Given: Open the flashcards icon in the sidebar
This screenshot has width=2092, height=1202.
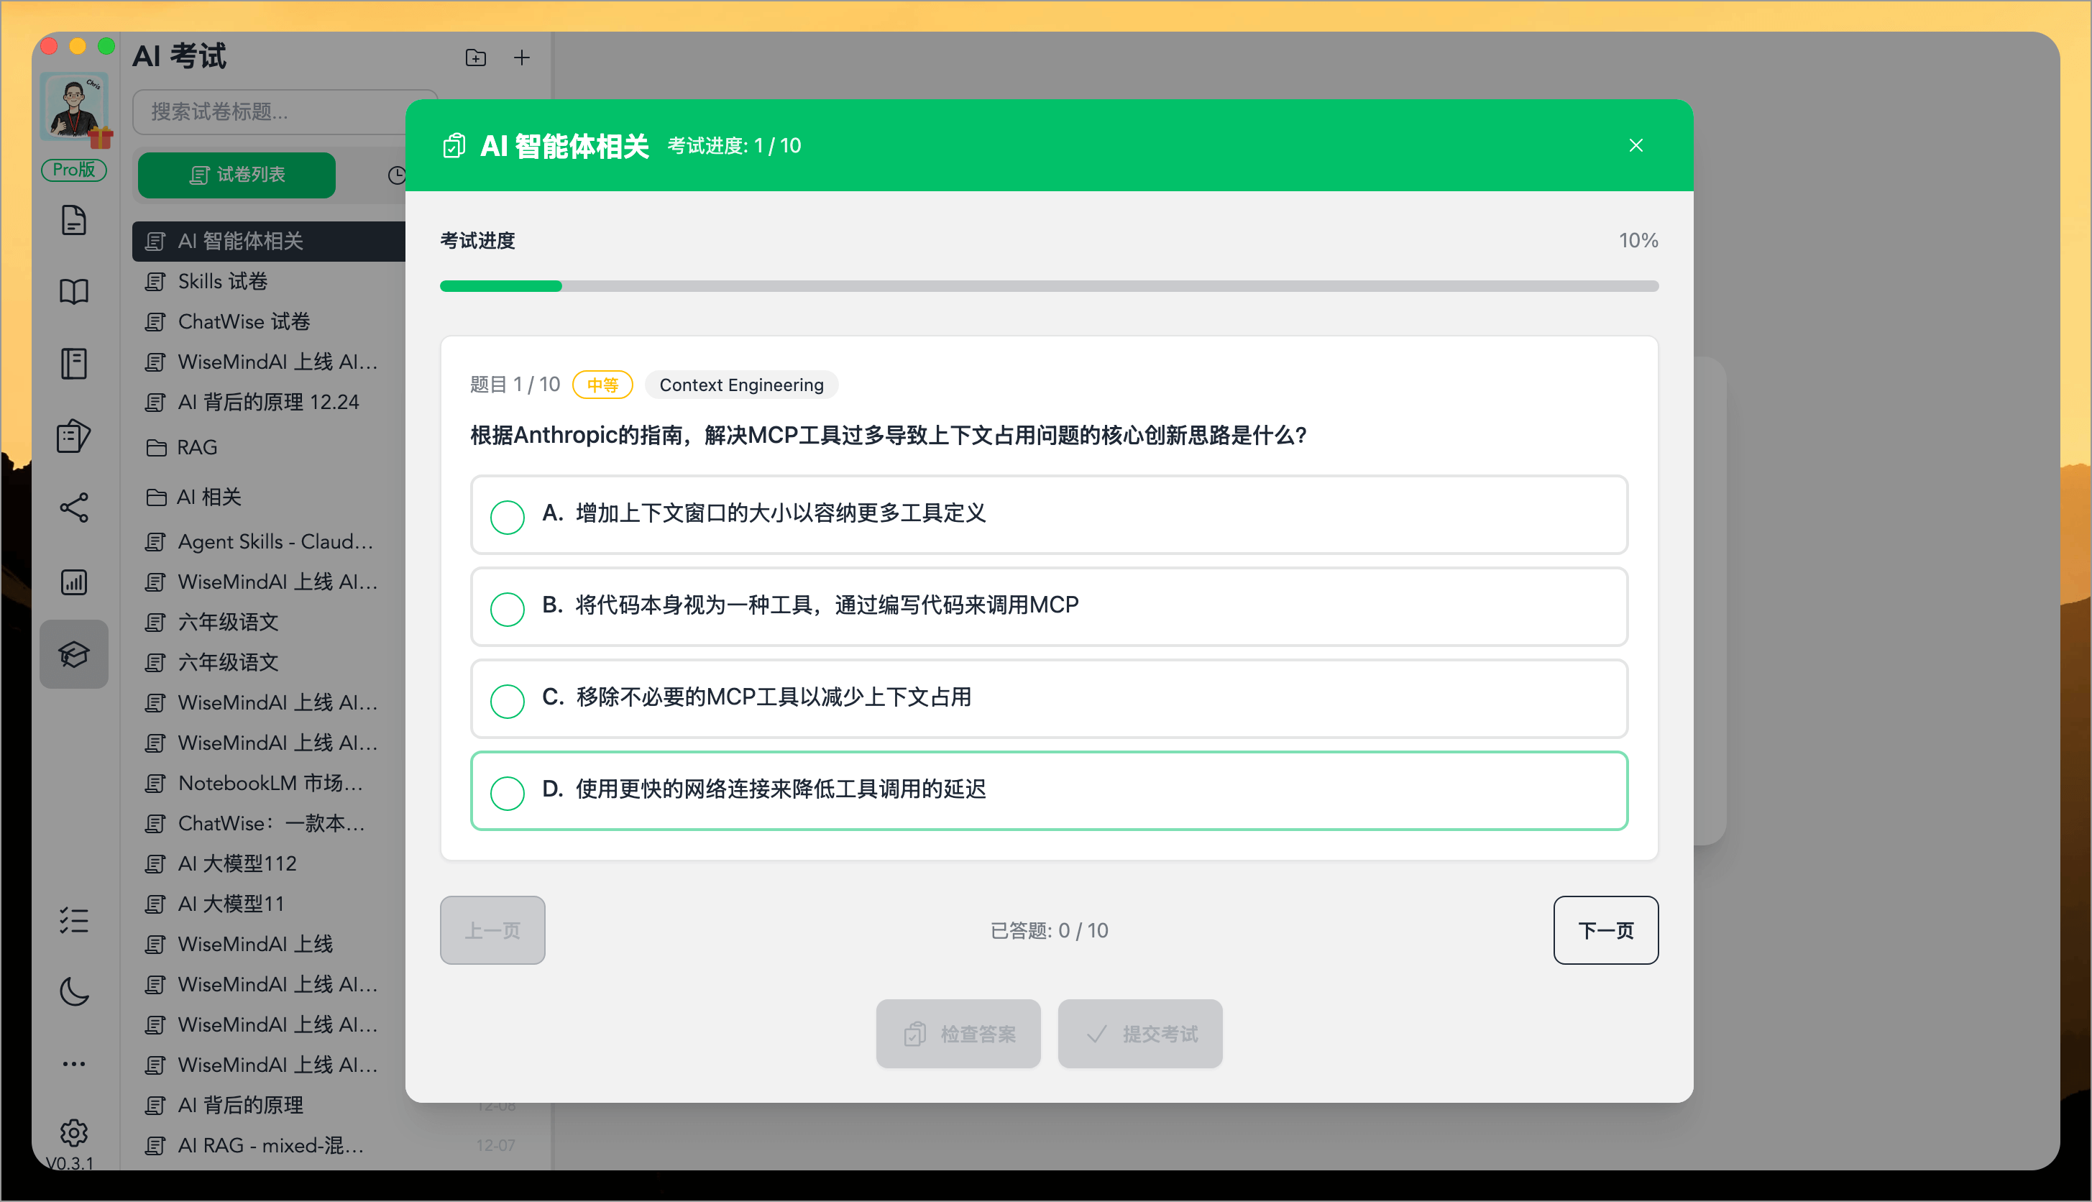Looking at the screenshot, I should pyautogui.click(x=73, y=436).
